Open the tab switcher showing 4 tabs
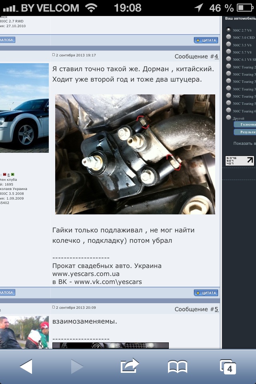The image size is (256, 384). [x=228, y=367]
